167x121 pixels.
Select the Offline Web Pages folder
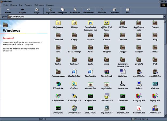click(x=107, y=23)
